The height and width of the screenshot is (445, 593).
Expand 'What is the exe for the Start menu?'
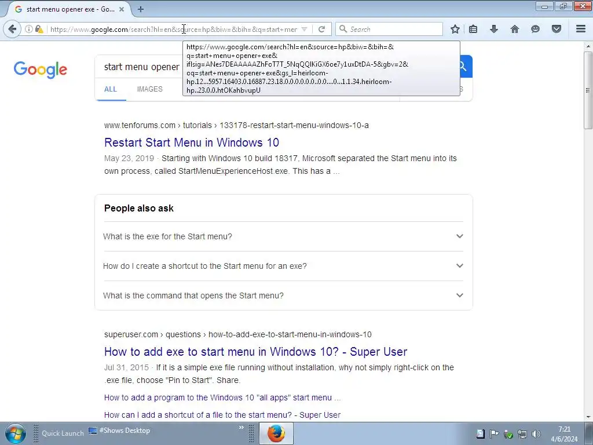point(283,236)
